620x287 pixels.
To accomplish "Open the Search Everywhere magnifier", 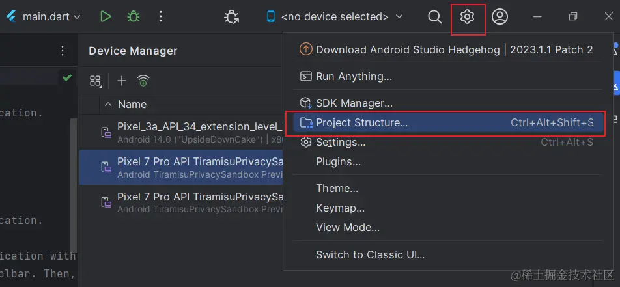I will point(434,17).
